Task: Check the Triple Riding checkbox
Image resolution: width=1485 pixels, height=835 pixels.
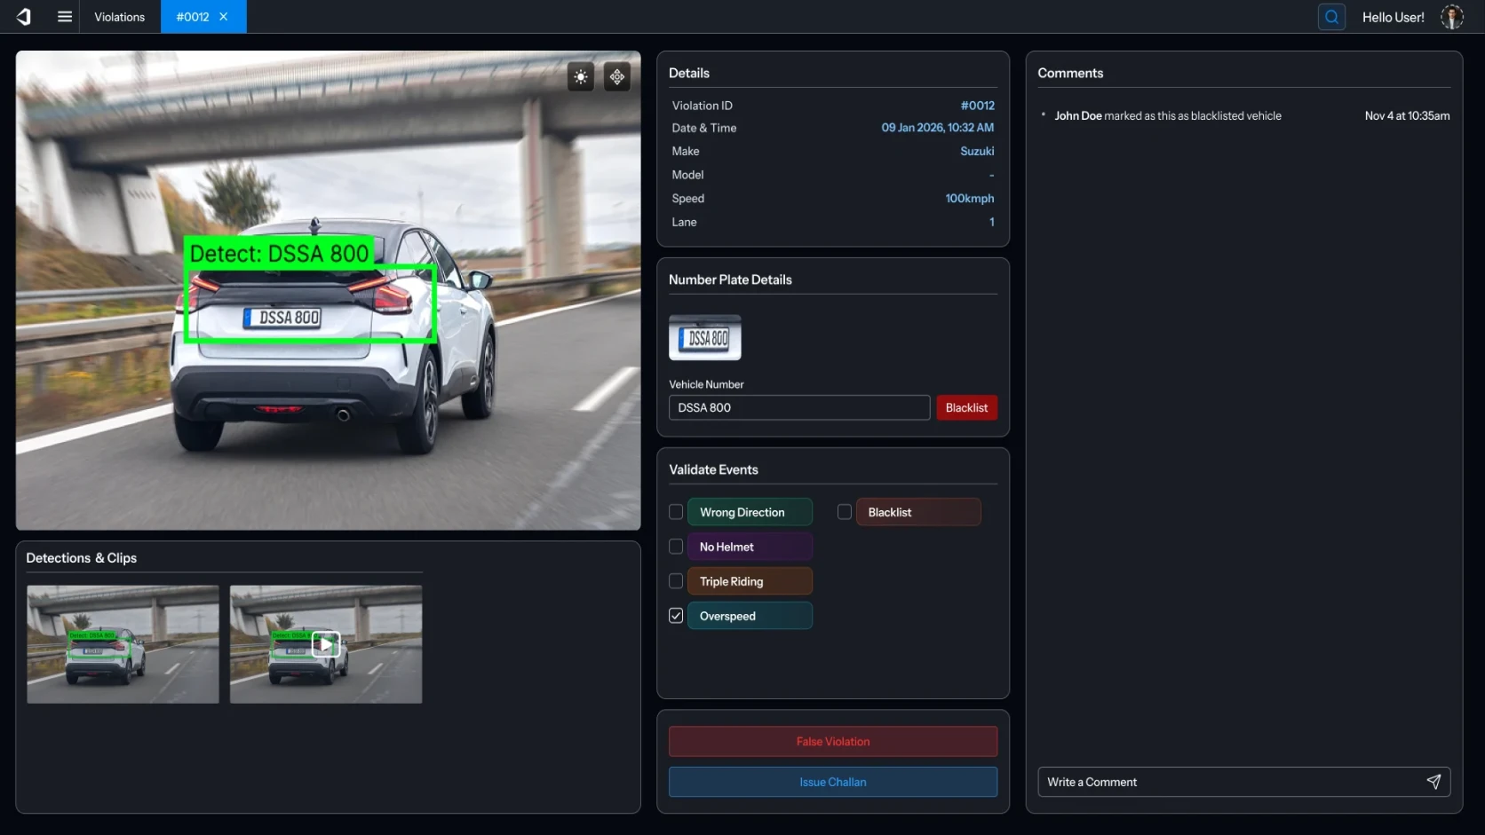Action: pos(676,581)
